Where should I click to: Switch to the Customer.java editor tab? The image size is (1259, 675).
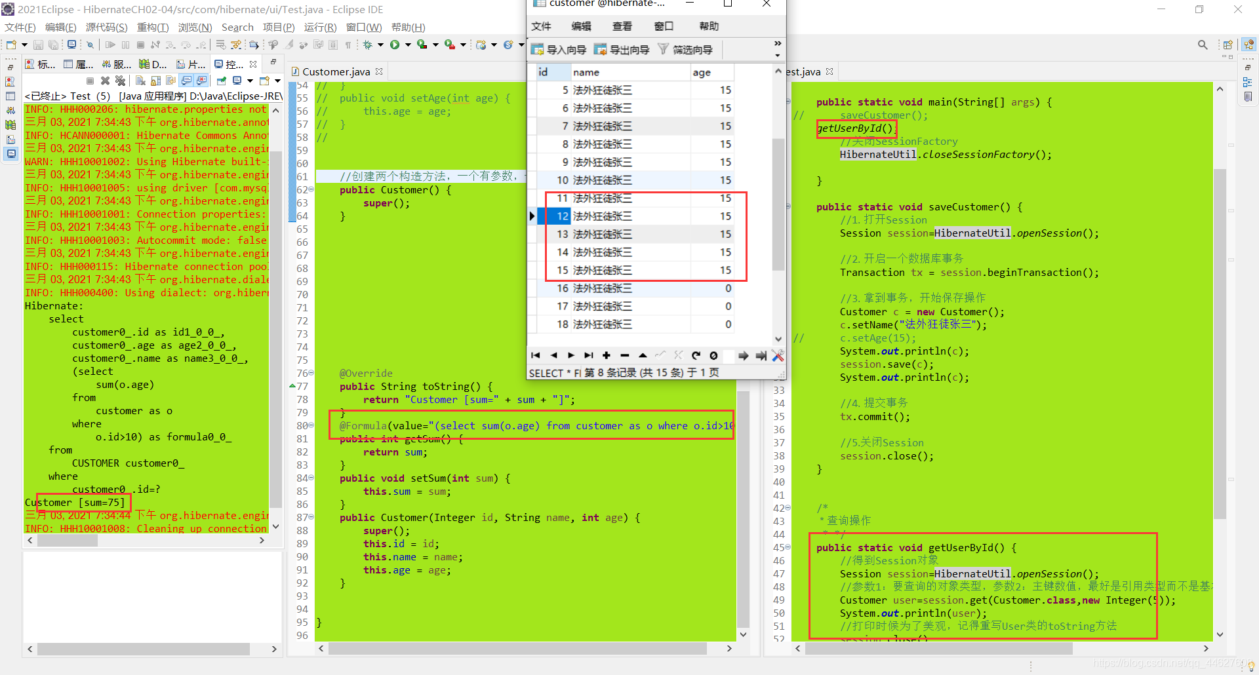coord(336,71)
